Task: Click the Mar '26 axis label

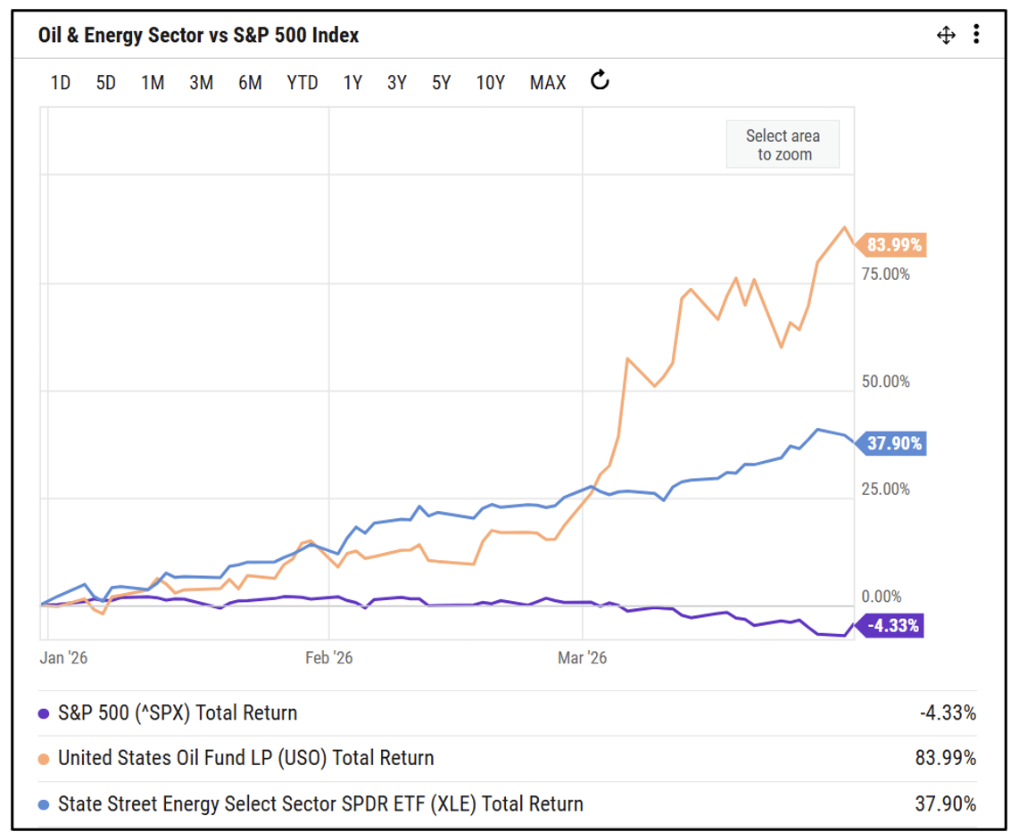Action: pos(582,658)
